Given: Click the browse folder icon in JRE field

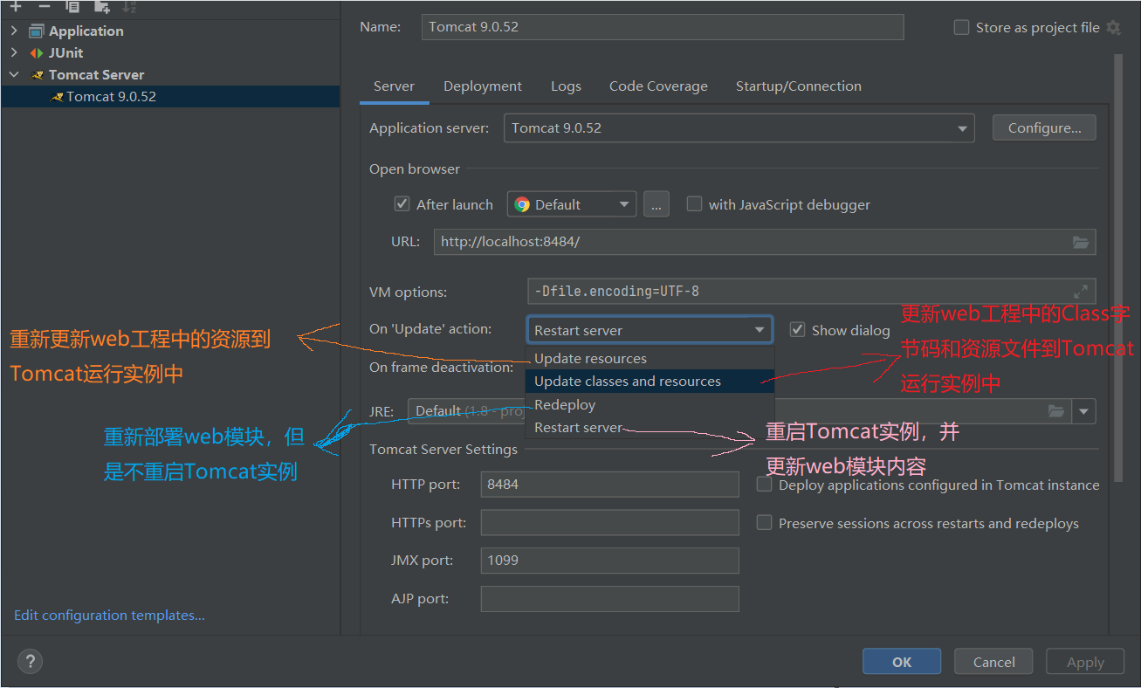Looking at the screenshot, I should click(x=1056, y=410).
